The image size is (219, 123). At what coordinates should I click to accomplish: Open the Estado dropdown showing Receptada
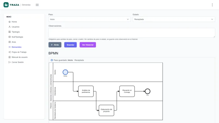point(174,19)
